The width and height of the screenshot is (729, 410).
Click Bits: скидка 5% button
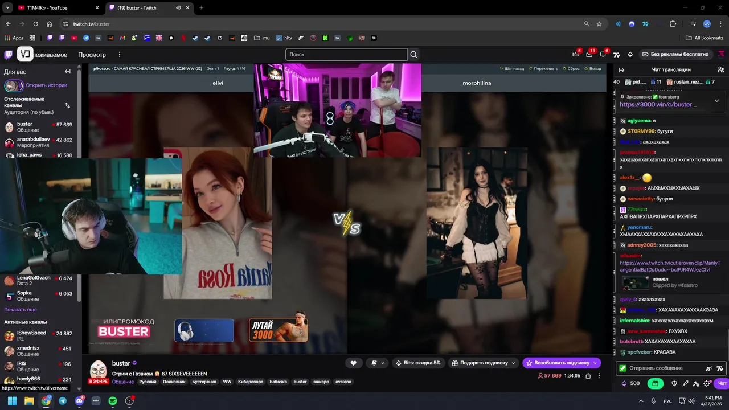(x=418, y=363)
